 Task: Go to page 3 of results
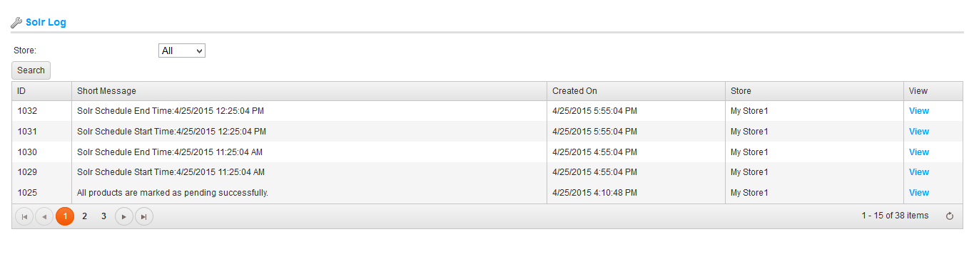tap(103, 216)
